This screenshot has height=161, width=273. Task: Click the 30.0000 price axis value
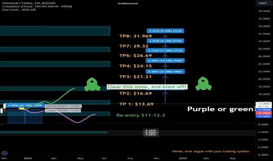point(264,41)
